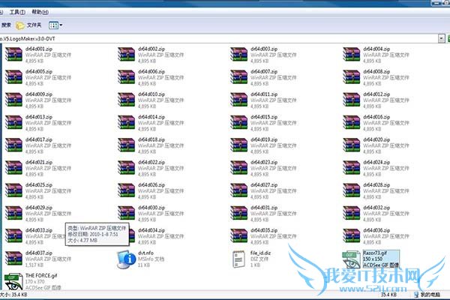The width and height of the screenshot is (450, 300).
Task: Open the Folders (文件夹) toolbar button
Action: [x=28, y=25]
